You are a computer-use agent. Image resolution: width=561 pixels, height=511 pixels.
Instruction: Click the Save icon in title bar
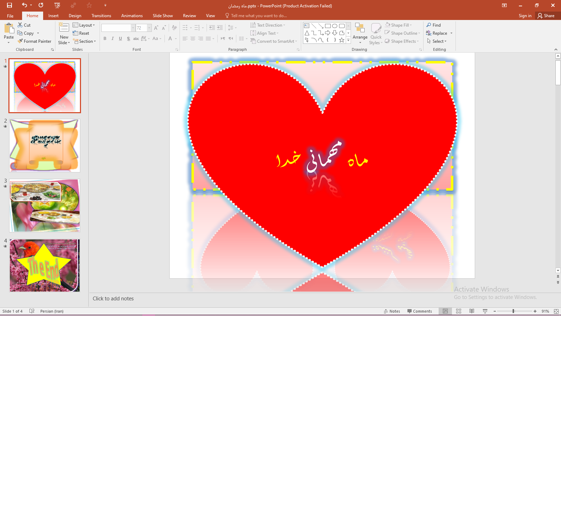pyautogui.click(x=9, y=5)
